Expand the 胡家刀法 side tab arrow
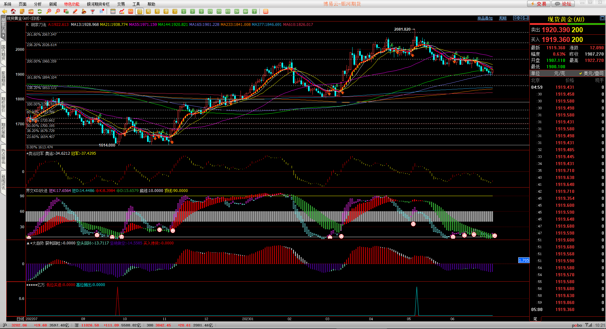Image resolution: width=606 pixels, height=329 pixels. point(3,35)
